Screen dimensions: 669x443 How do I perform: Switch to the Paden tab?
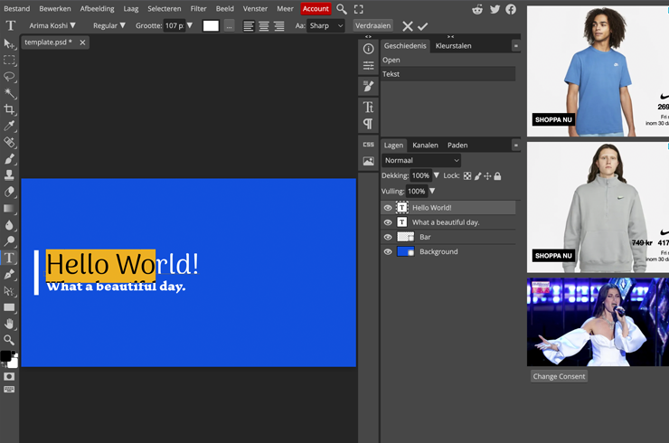[457, 146]
